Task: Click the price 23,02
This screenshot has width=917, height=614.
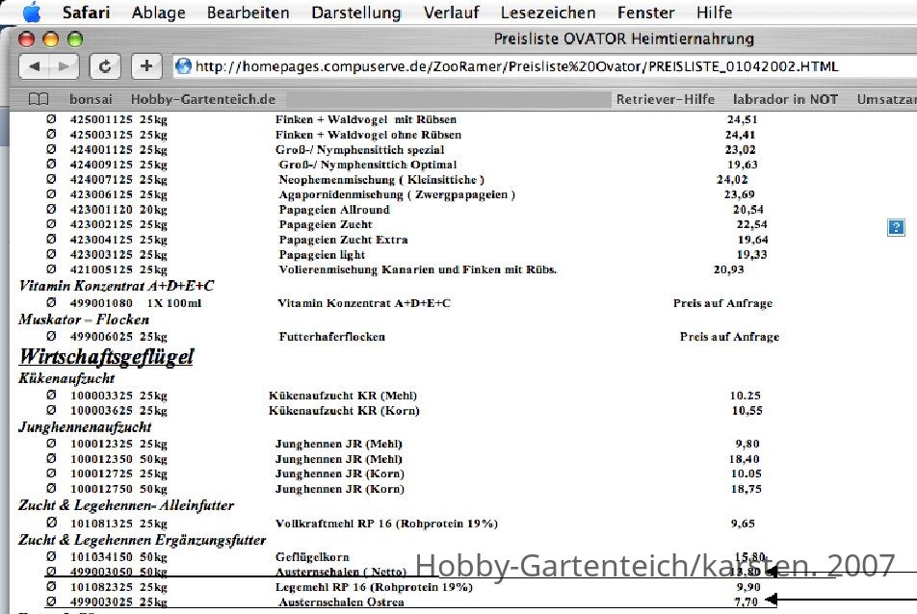Action: pos(741,150)
